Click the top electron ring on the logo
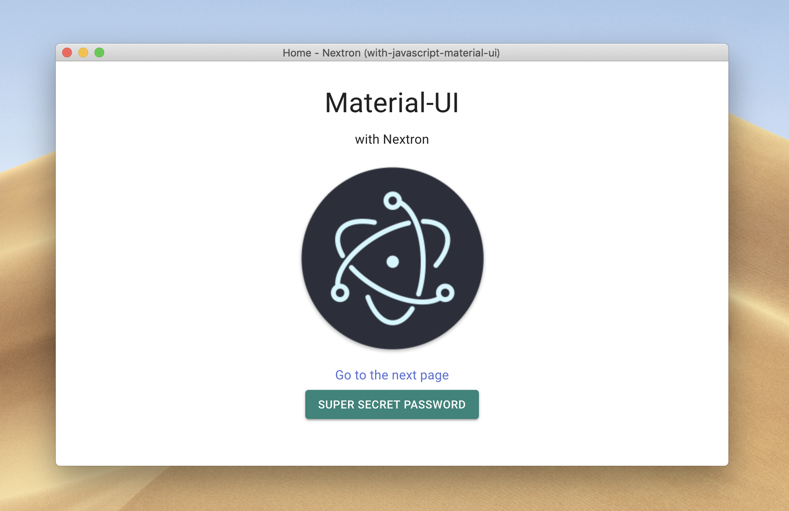Image resolution: width=789 pixels, height=511 pixels. point(392,200)
